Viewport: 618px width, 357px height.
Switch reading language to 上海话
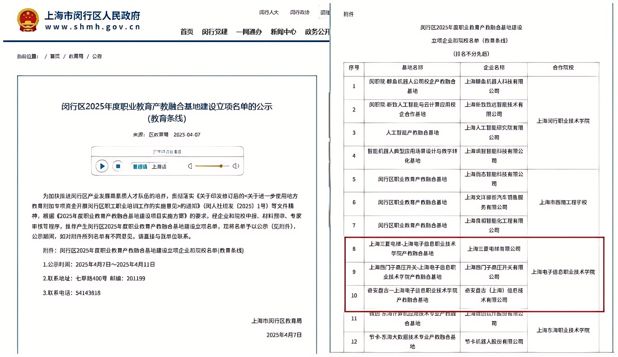159,167
